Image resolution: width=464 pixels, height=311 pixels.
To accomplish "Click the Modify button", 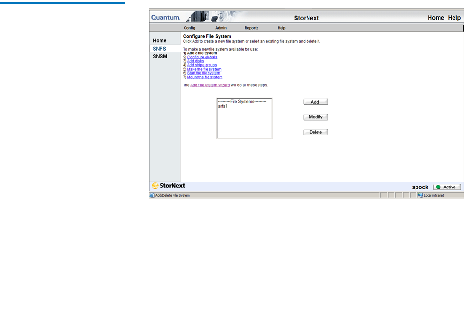I will coord(315,117).
